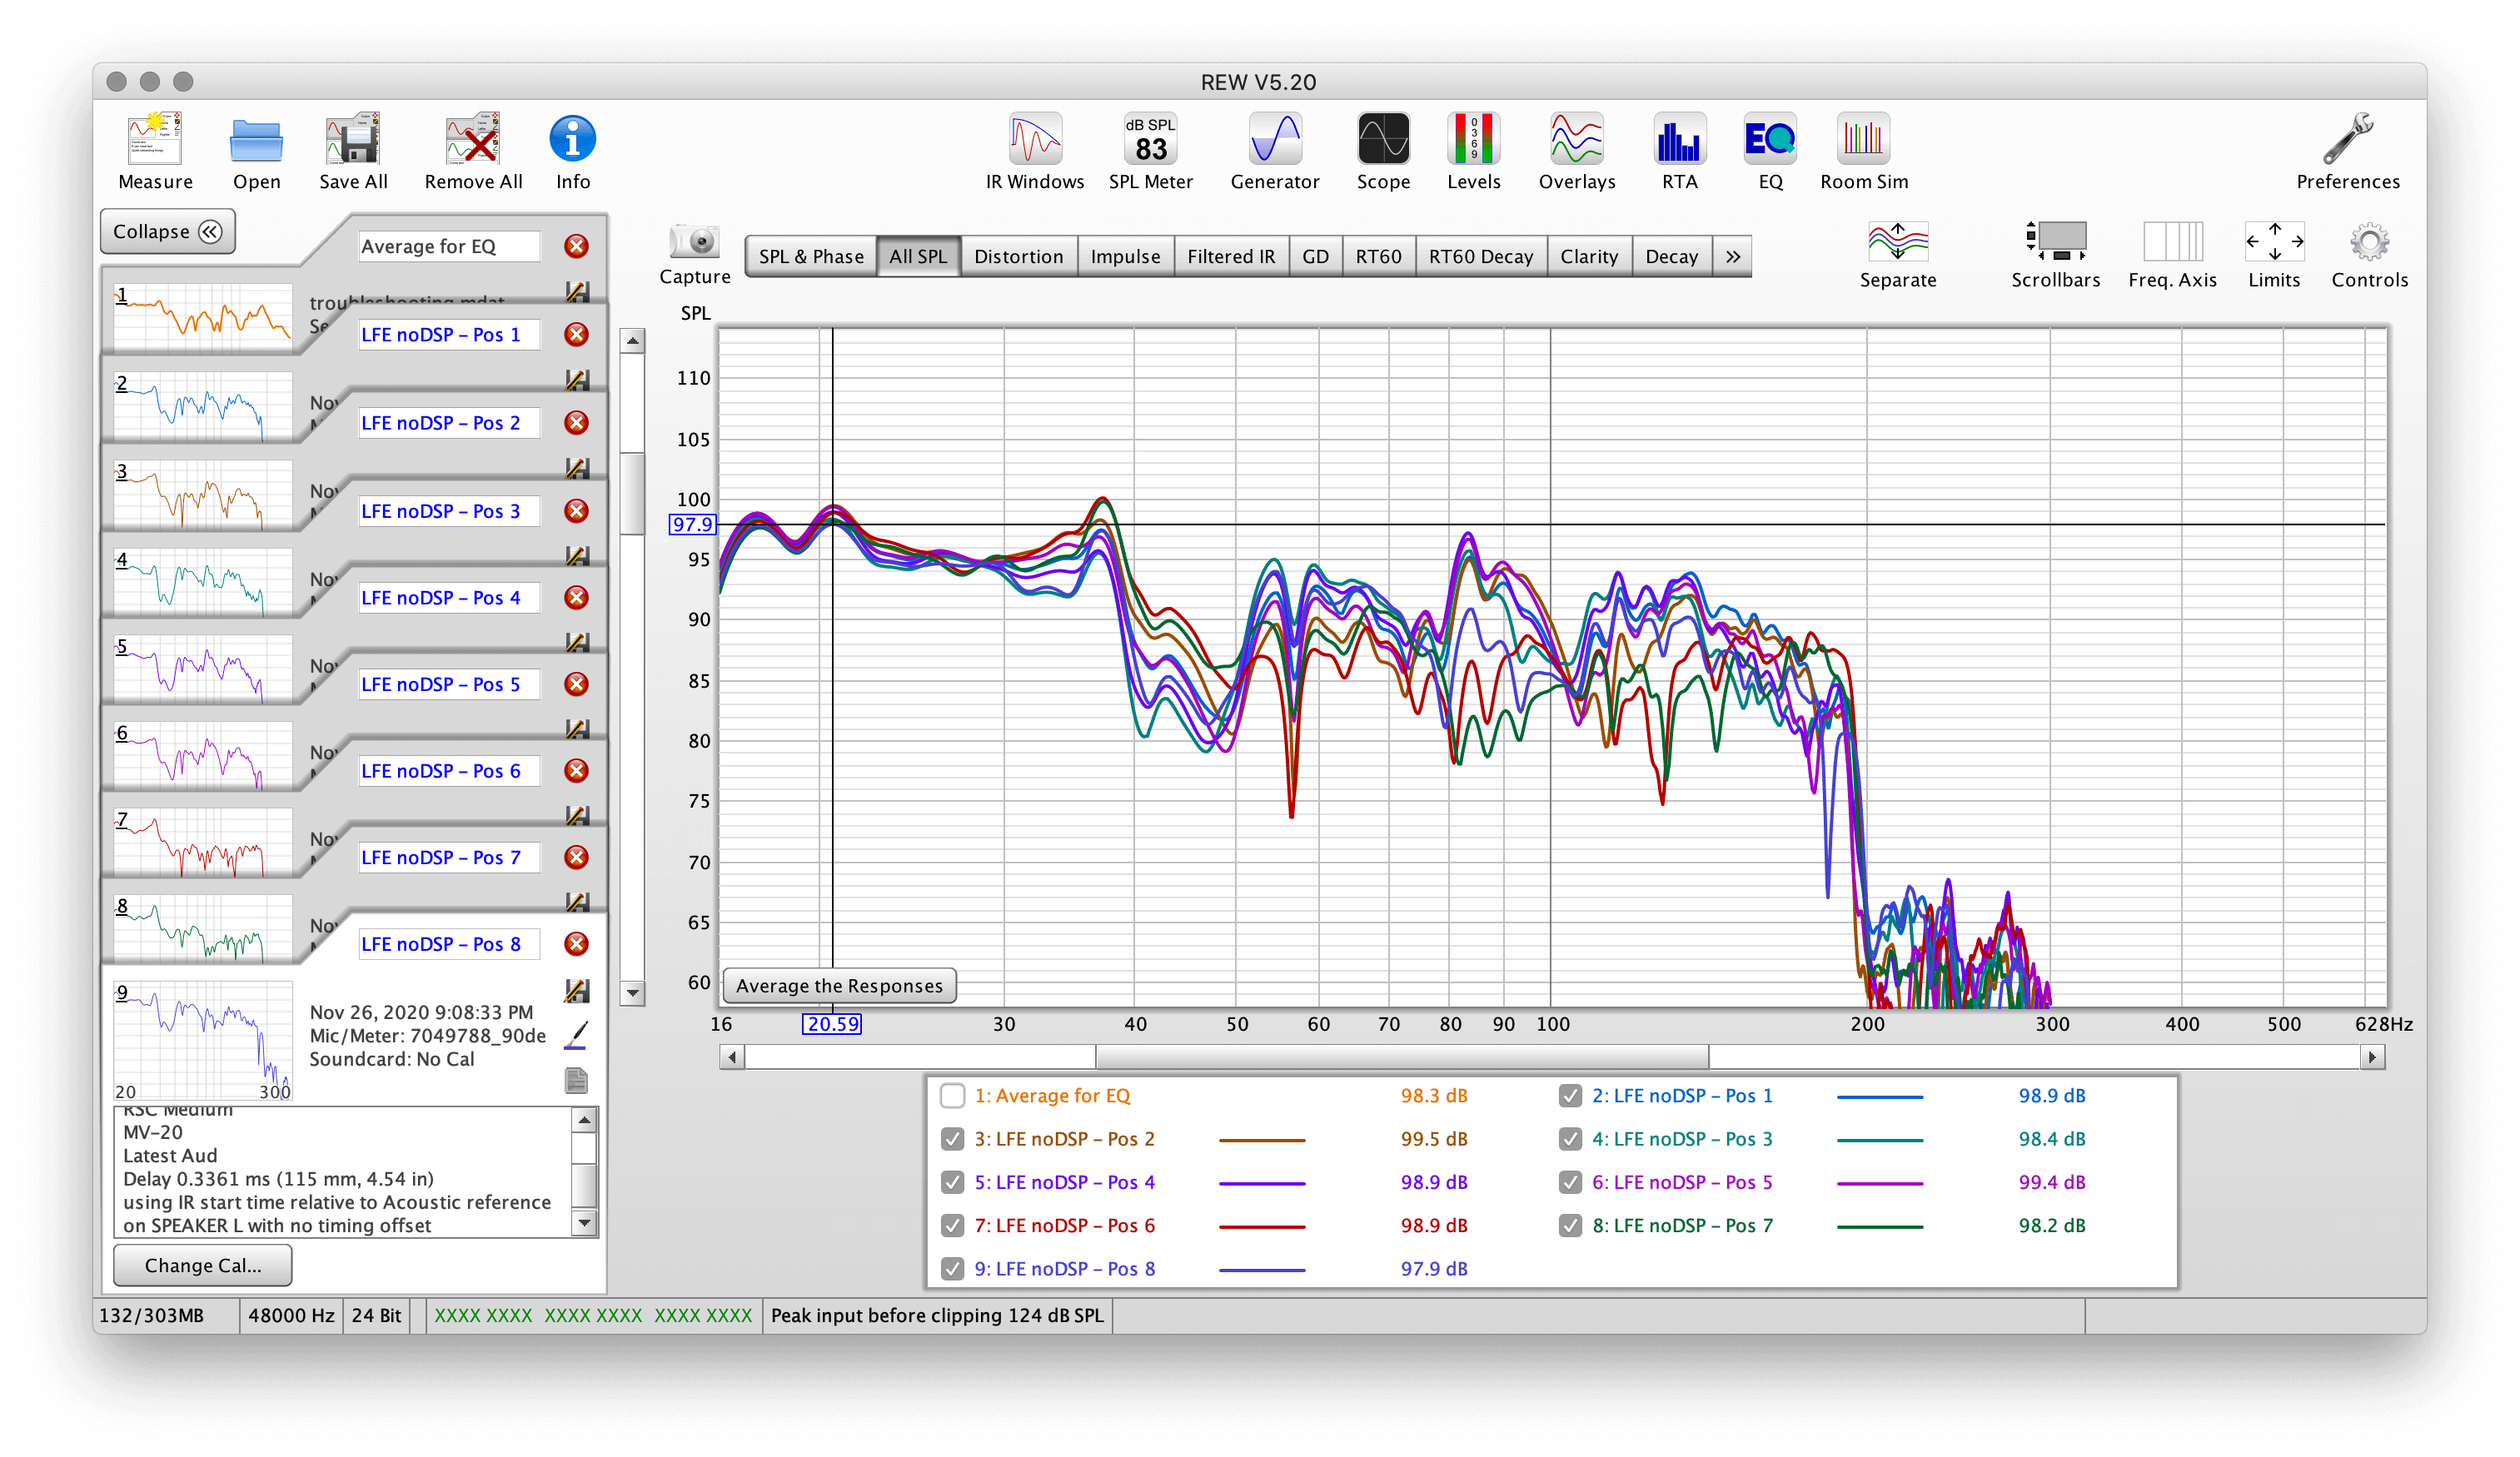2520x1457 pixels.
Task: Click the graph horizontal scrollbar thumb
Action: pos(1402,1057)
